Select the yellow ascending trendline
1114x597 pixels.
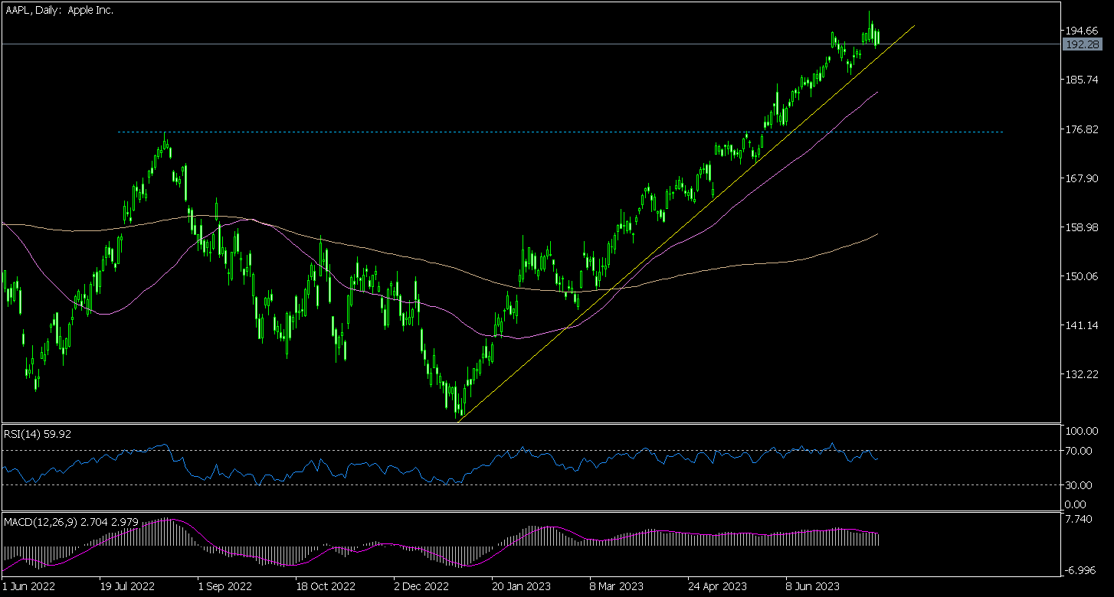(x=686, y=223)
